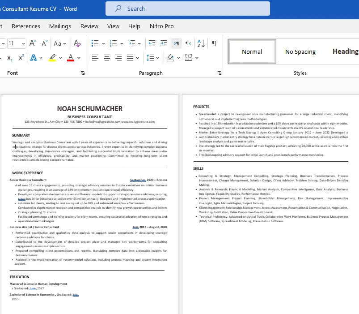Increase font size with the Grow Font icon
This screenshot has height=314, width=359.
[33, 43]
